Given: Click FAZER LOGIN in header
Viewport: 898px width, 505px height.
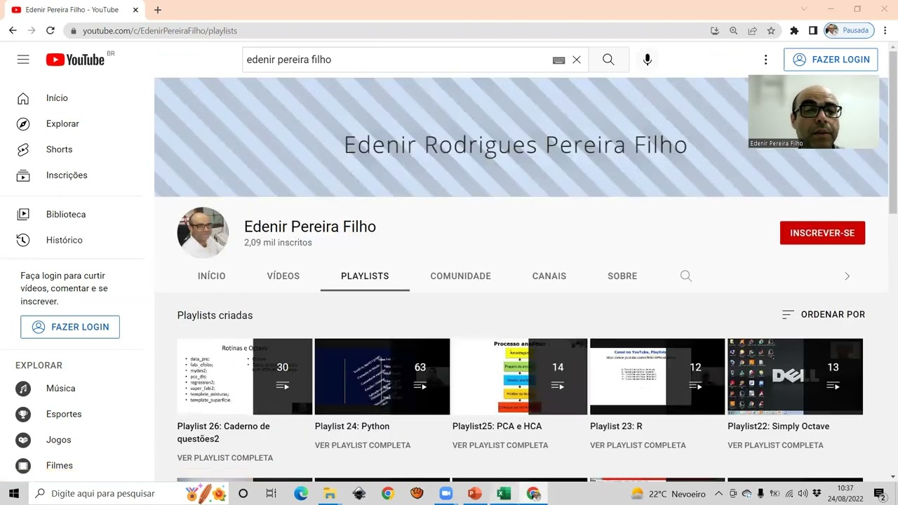Looking at the screenshot, I should point(831,60).
